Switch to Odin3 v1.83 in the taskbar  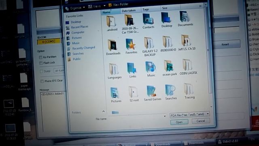pos(228,142)
